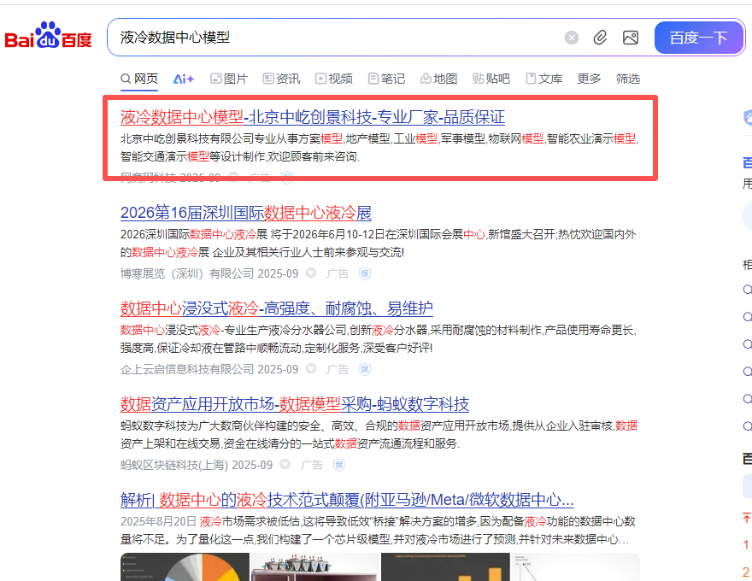The height and width of the screenshot is (581, 752).
Task: Expand dropdown arrow beside 博寒展览 ad
Action: [311, 273]
